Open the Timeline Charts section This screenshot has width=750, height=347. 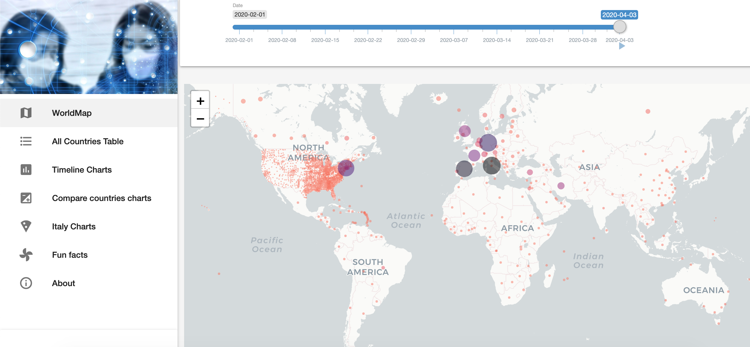pos(82,170)
